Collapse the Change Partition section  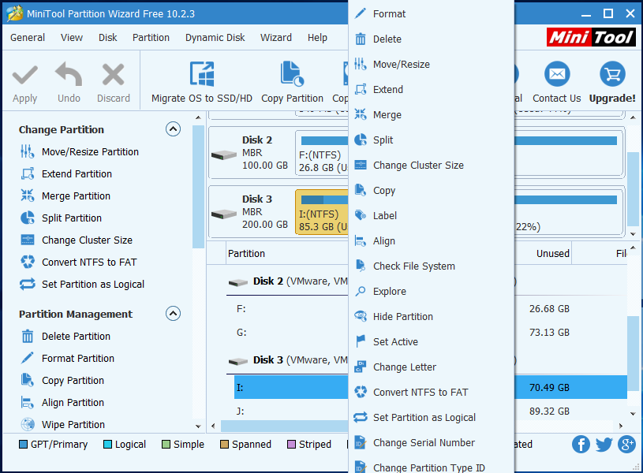click(x=173, y=129)
